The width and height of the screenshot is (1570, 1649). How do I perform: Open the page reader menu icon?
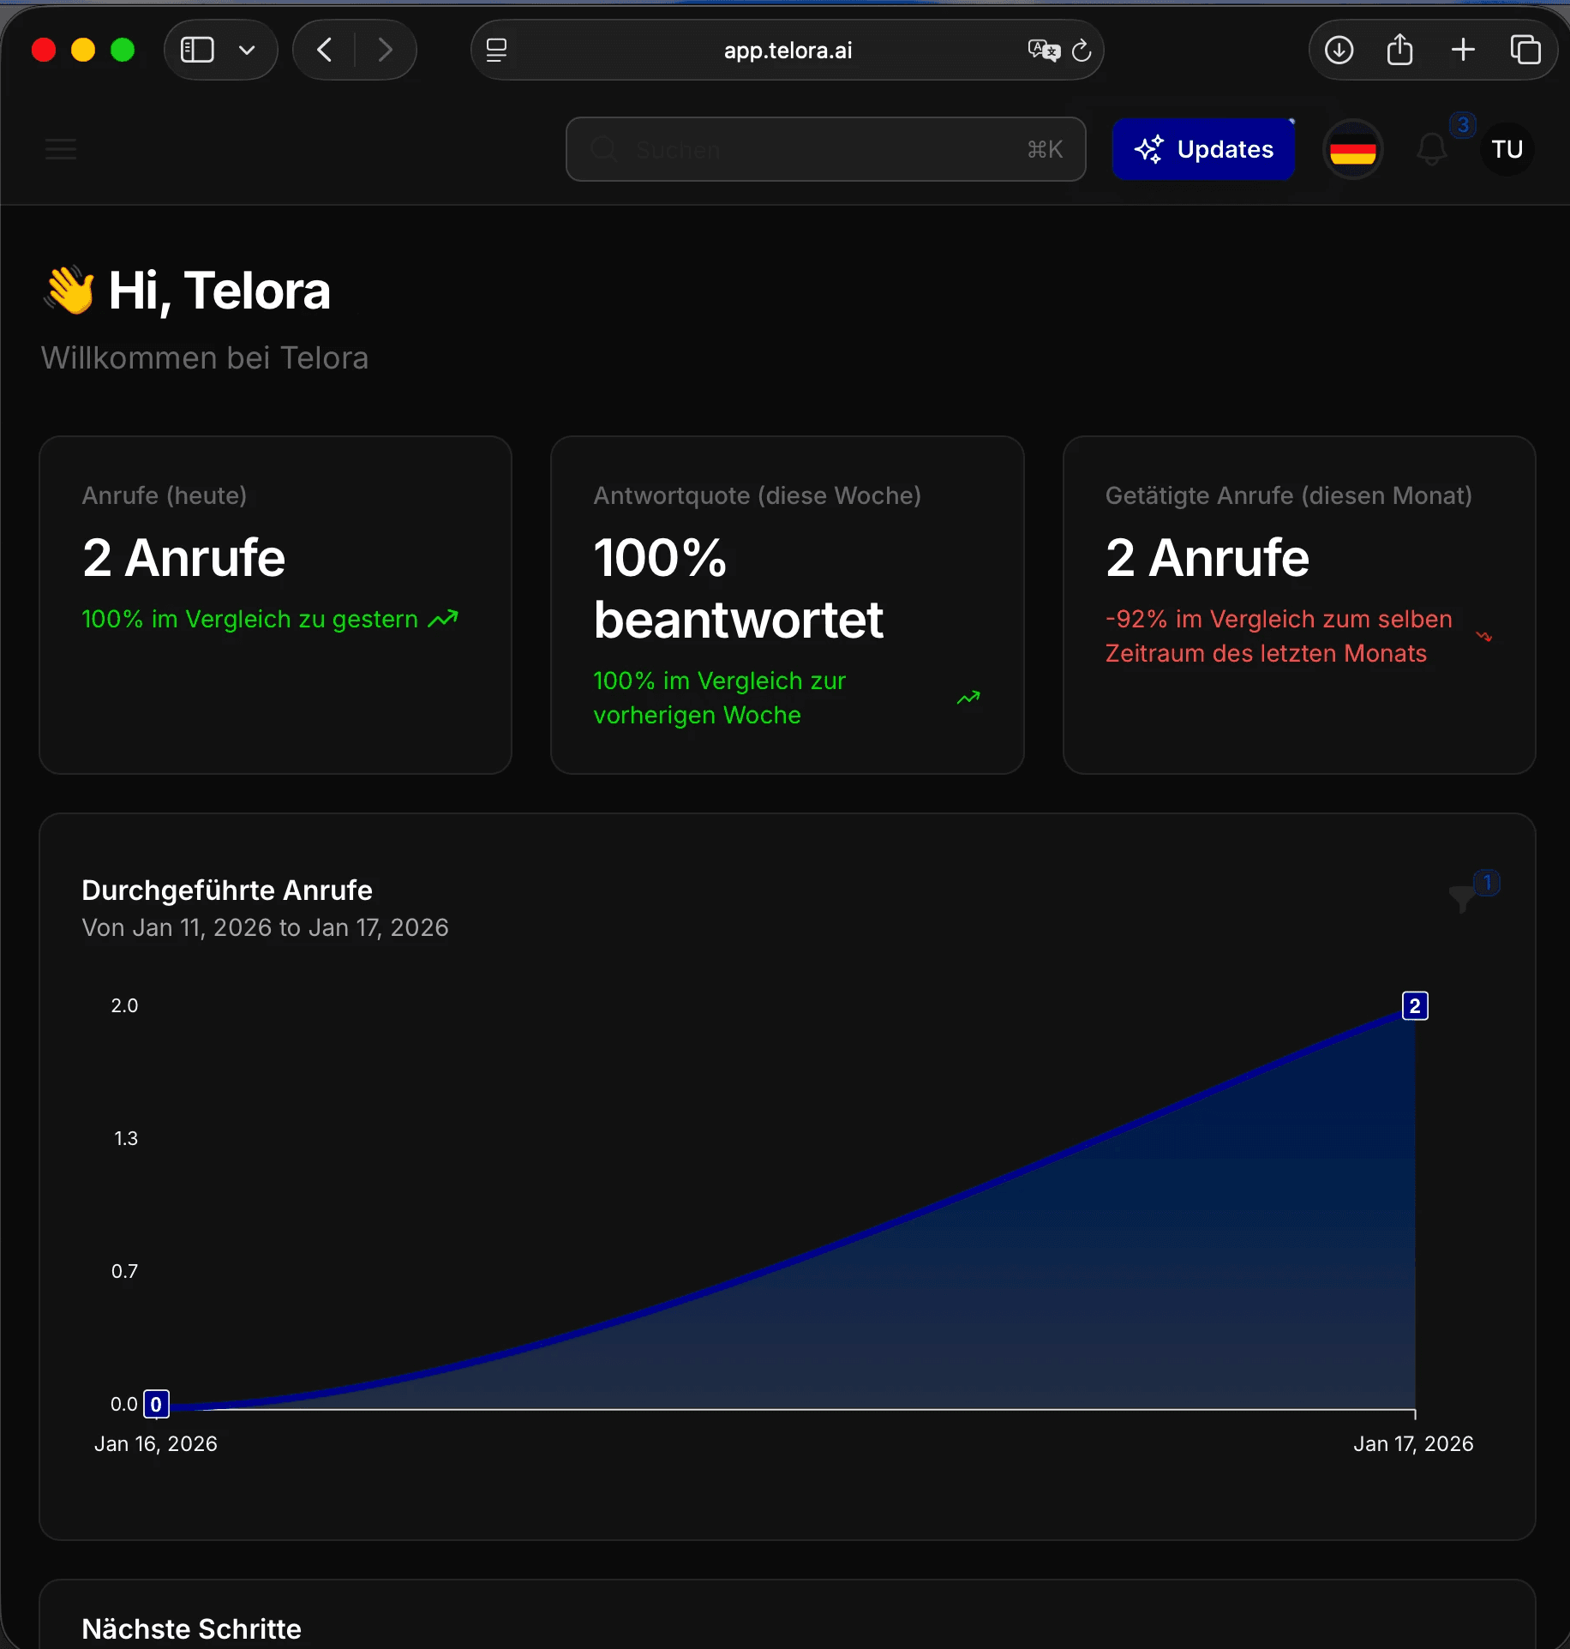pos(497,50)
